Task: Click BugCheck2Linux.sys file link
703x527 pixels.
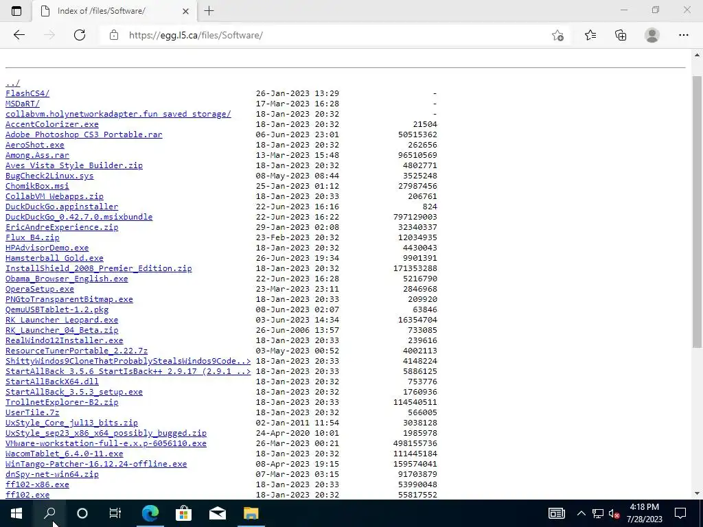Action: 49,176
